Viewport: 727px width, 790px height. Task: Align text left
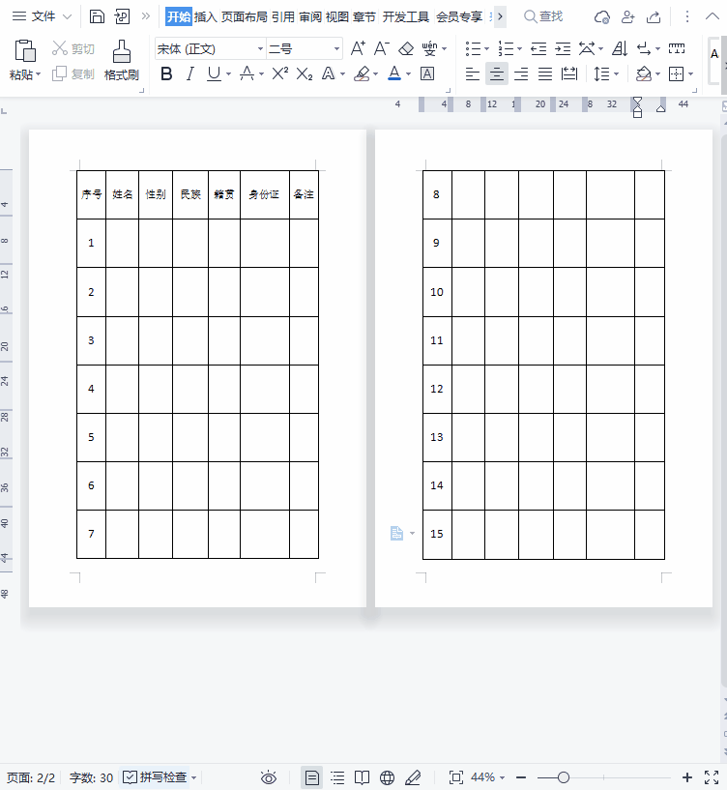(472, 74)
